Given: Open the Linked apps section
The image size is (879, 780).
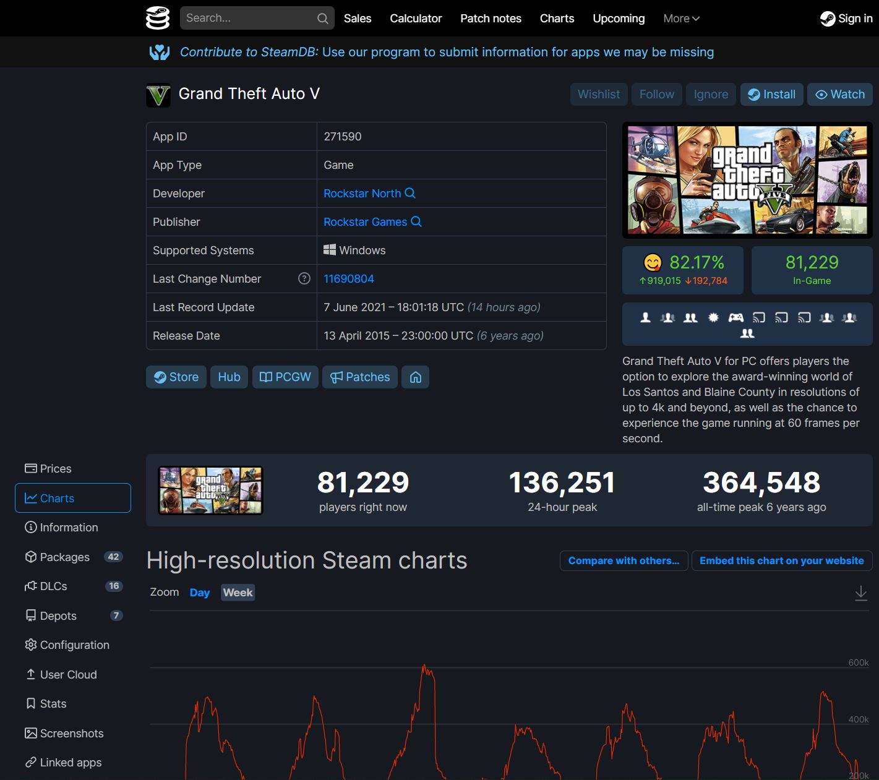Looking at the screenshot, I should click(x=73, y=762).
